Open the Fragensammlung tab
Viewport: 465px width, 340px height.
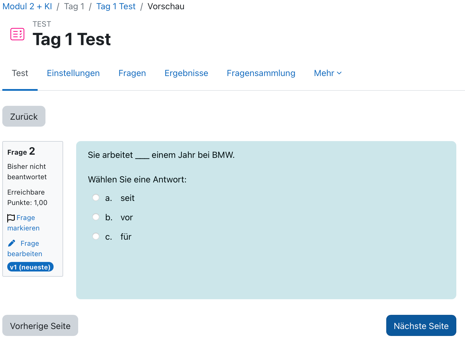click(x=261, y=73)
